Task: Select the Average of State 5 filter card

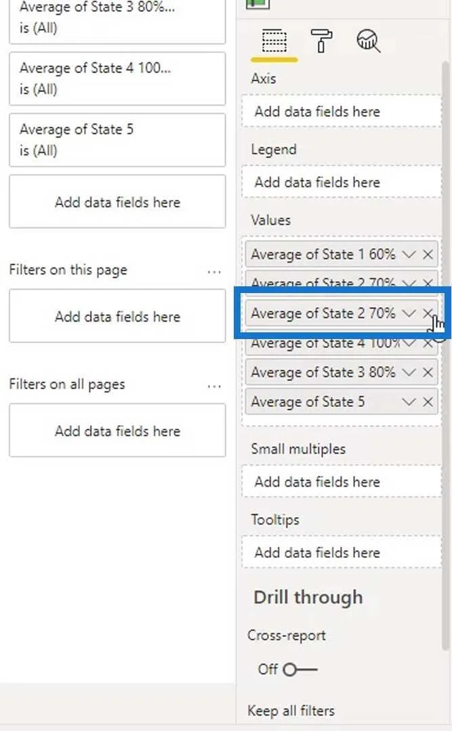Action: tap(117, 140)
